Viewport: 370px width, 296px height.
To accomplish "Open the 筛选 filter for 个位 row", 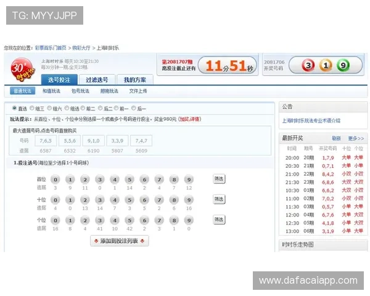I will pyautogui.click(x=219, y=220).
